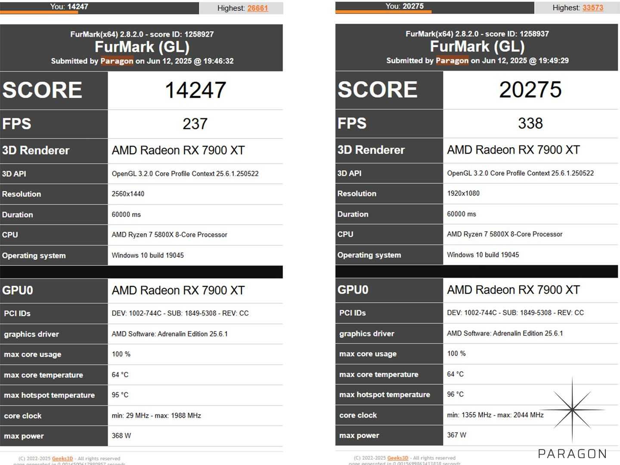The width and height of the screenshot is (620, 465).
Task: Select the score value 20275
Action: pyautogui.click(x=530, y=90)
